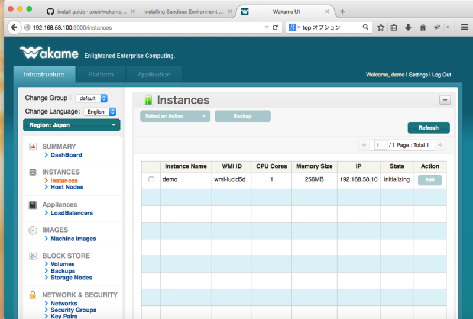Screen dimensions: 473x319
Task: Go to previous page arrow in pagination
Action: 364,145
